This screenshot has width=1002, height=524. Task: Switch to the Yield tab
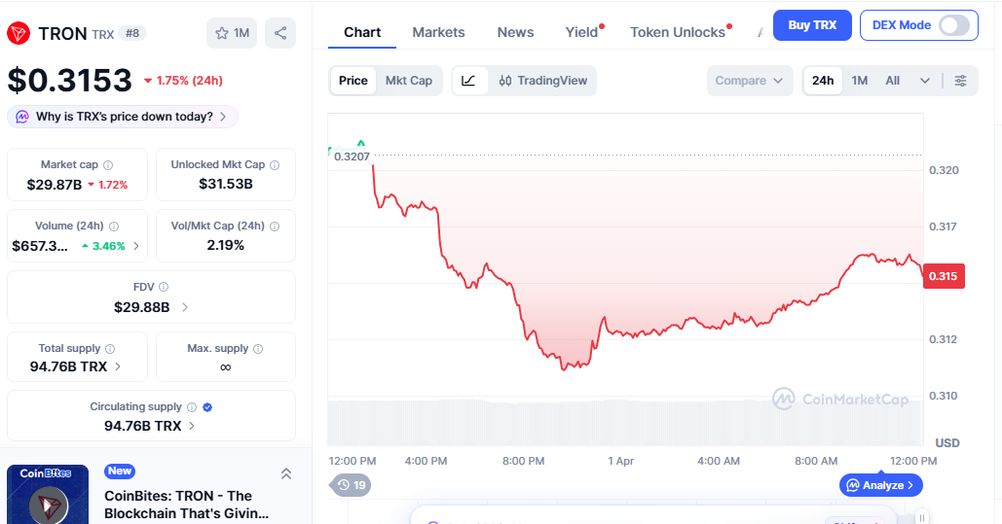[x=581, y=32]
